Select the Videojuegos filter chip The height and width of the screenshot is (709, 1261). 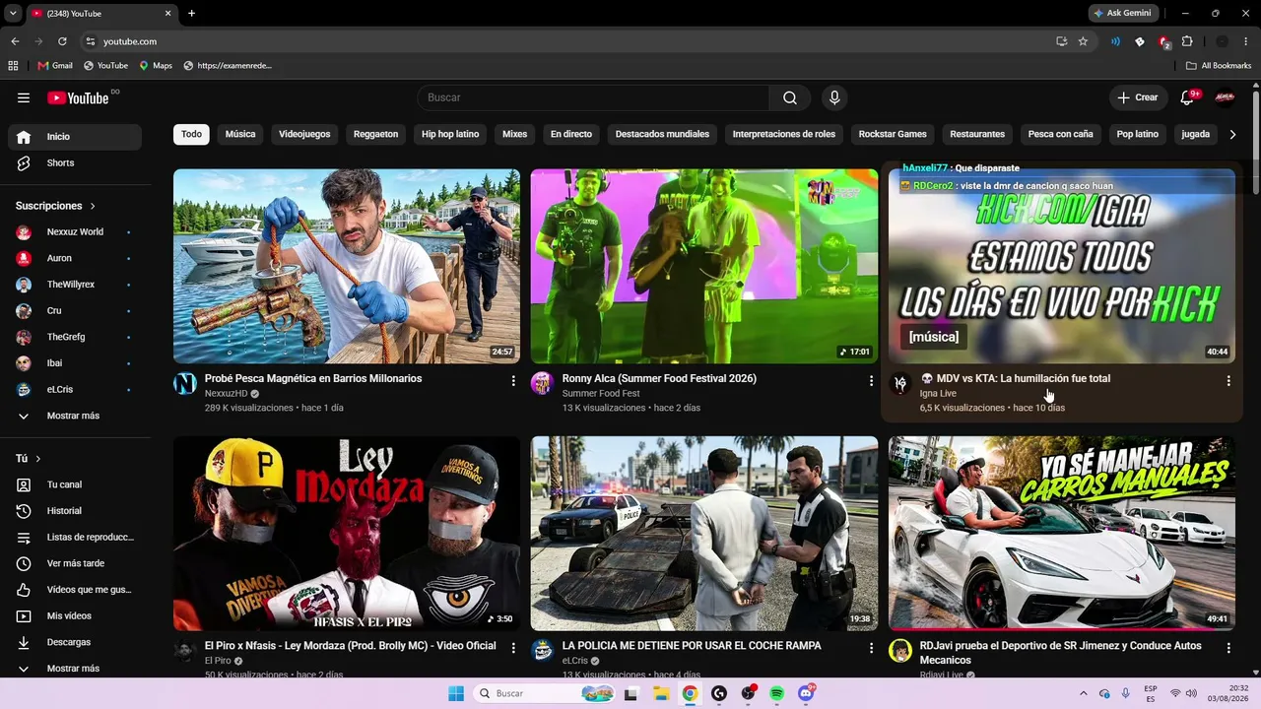click(304, 134)
